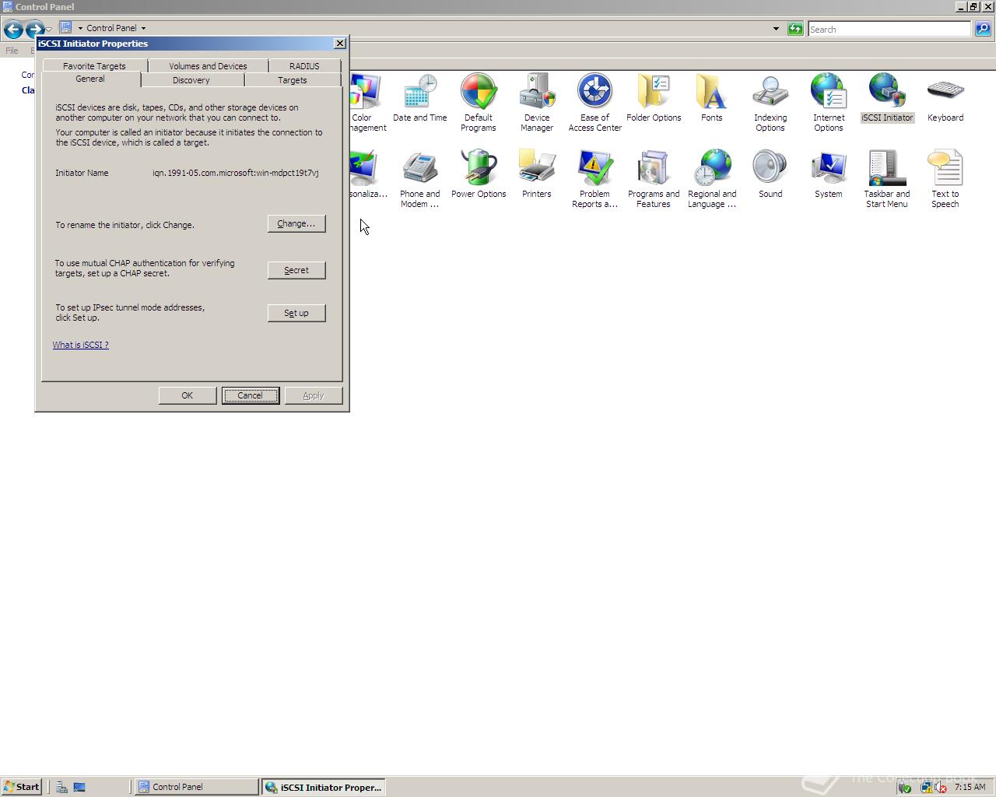Click Server Manager quick launch icon

pos(61,787)
